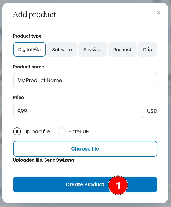Click the Product name input field
The image size is (171, 207).
point(85,80)
